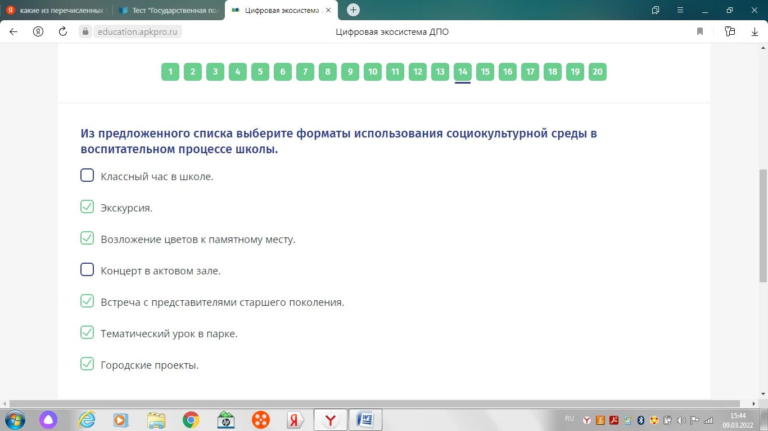Click the padlock site security icon
768x431 pixels.
(x=85, y=32)
